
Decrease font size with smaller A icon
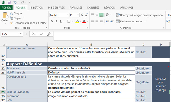click(86, 15)
